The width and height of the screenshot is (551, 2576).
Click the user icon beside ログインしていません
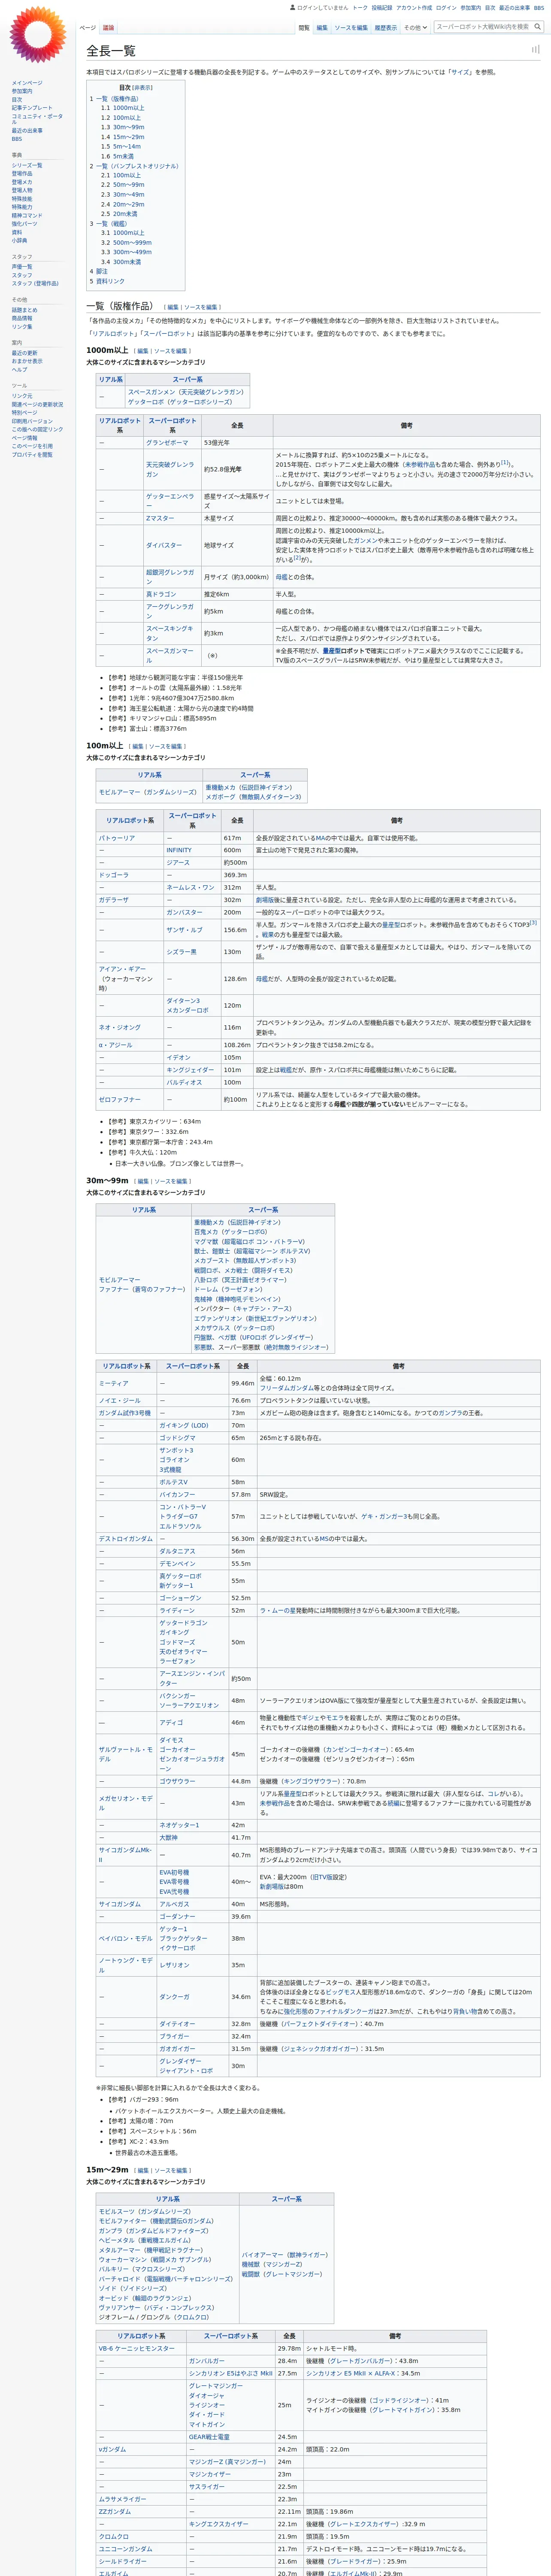pyautogui.click(x=293, y=8)
